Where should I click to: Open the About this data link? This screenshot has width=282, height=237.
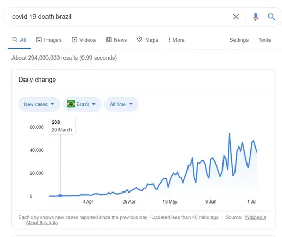point(42,223)
